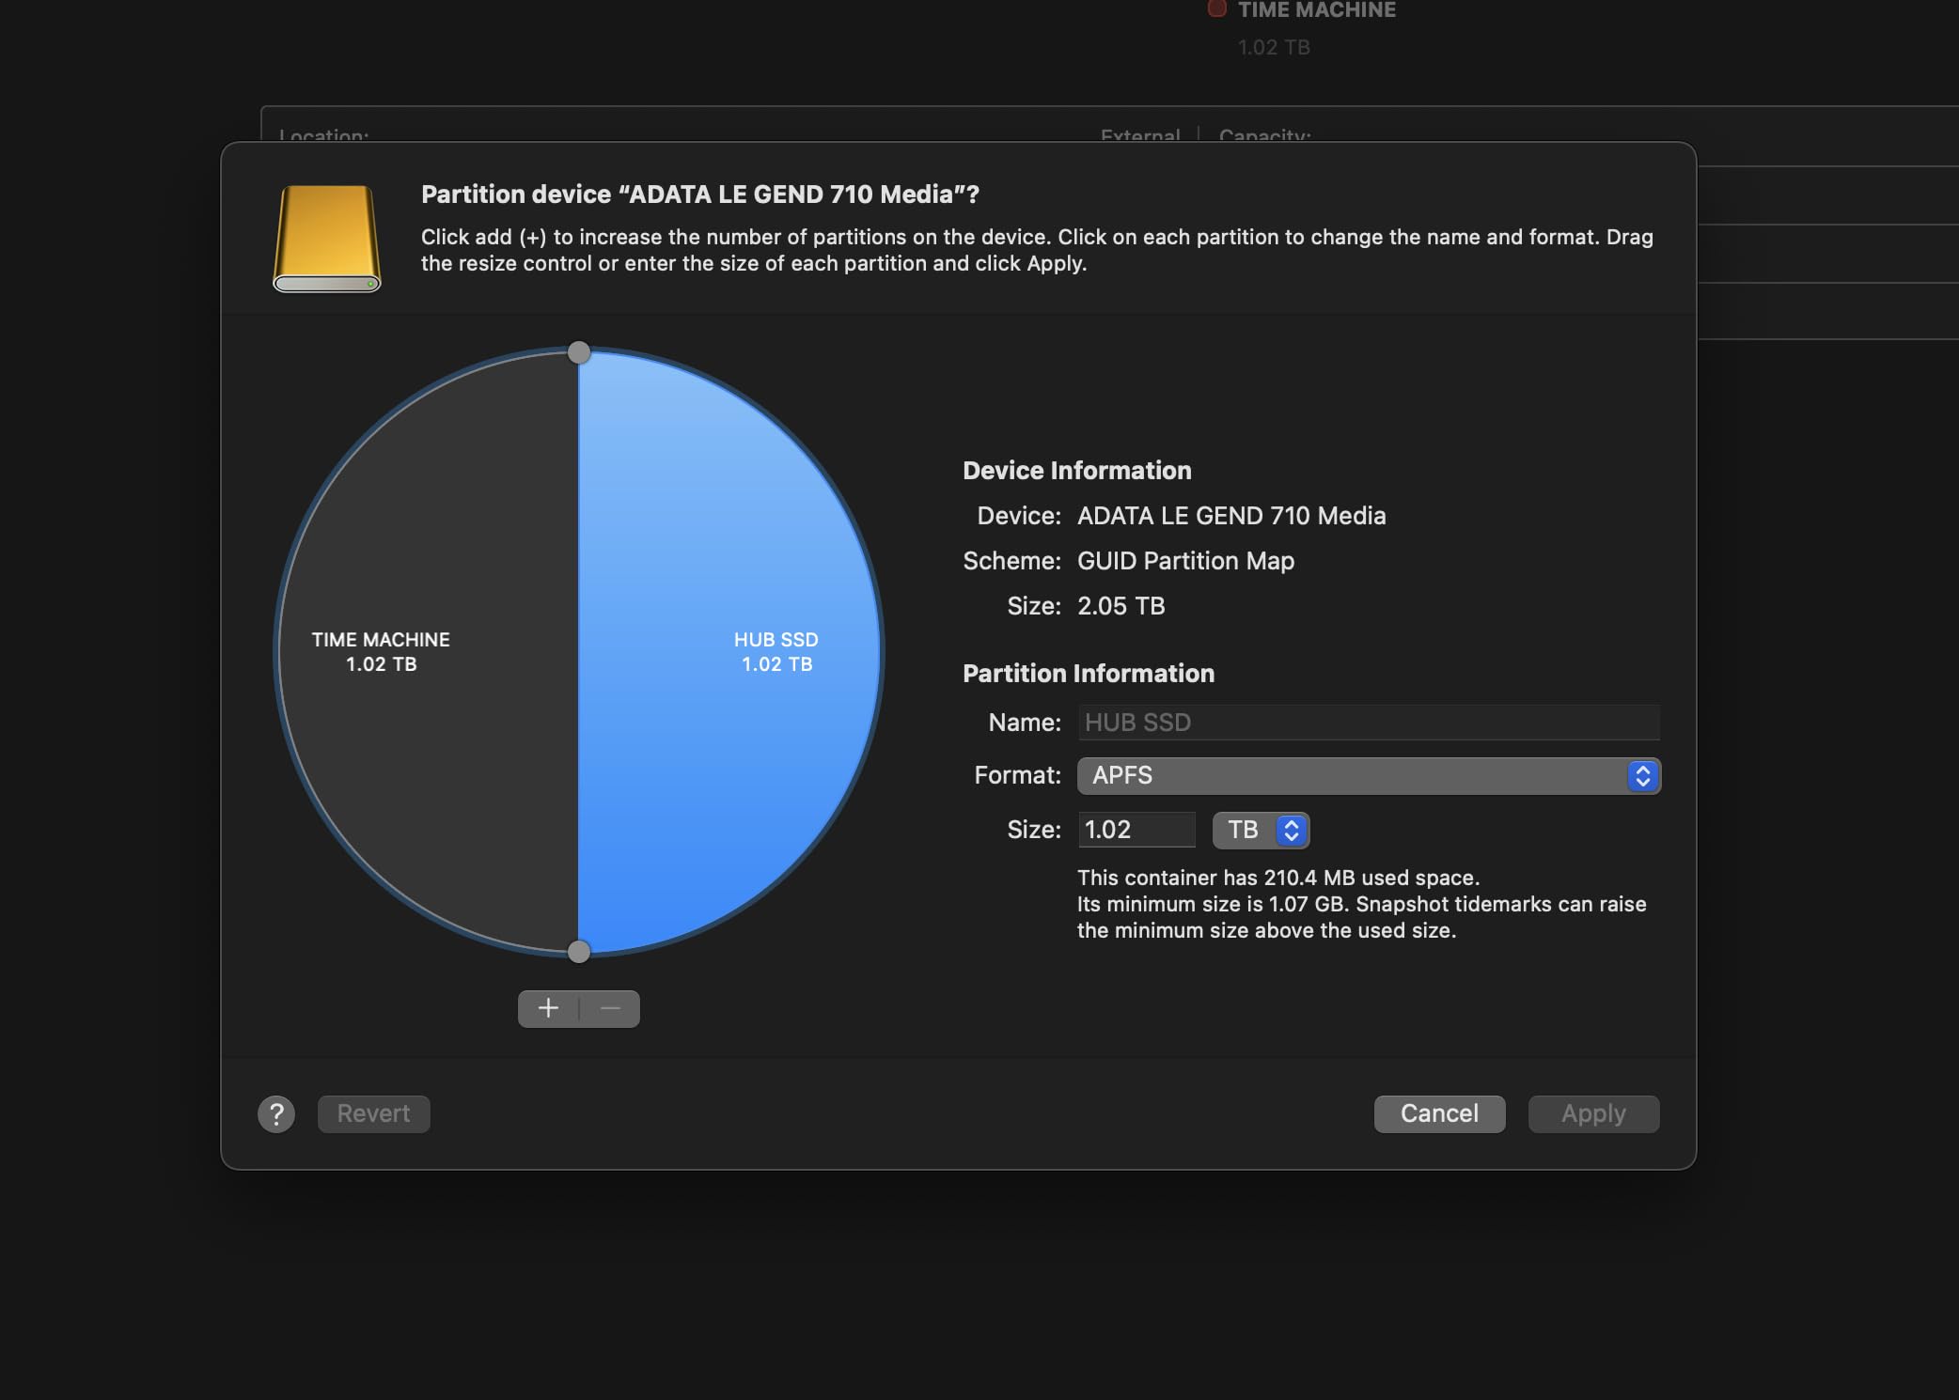Click the GUID Partition Map scheme value
This screenshot has width=1959, height=1400.
(1185, 561)
